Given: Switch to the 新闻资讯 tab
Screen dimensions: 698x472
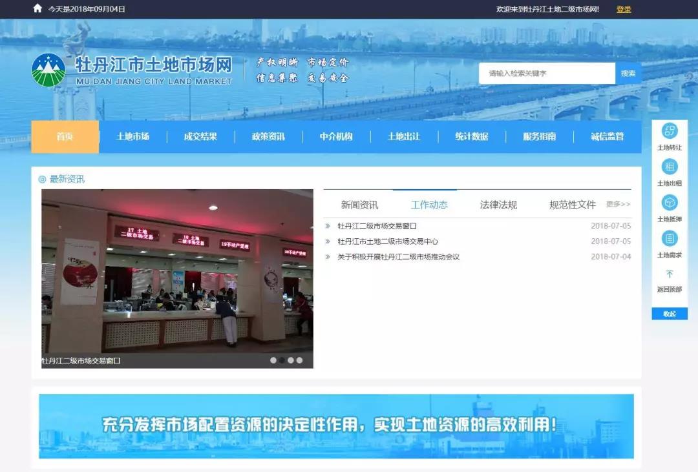Looking at the screenshot, I should coord(359,205).
